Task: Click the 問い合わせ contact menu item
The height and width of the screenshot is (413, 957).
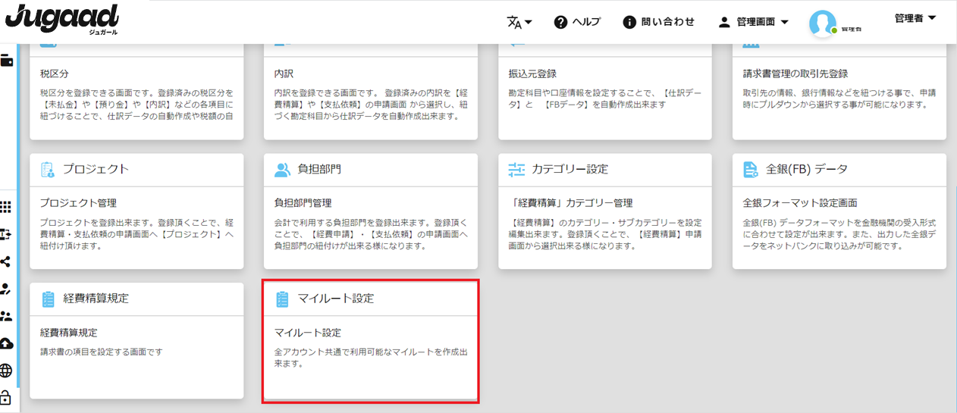Action: (658, 22)
